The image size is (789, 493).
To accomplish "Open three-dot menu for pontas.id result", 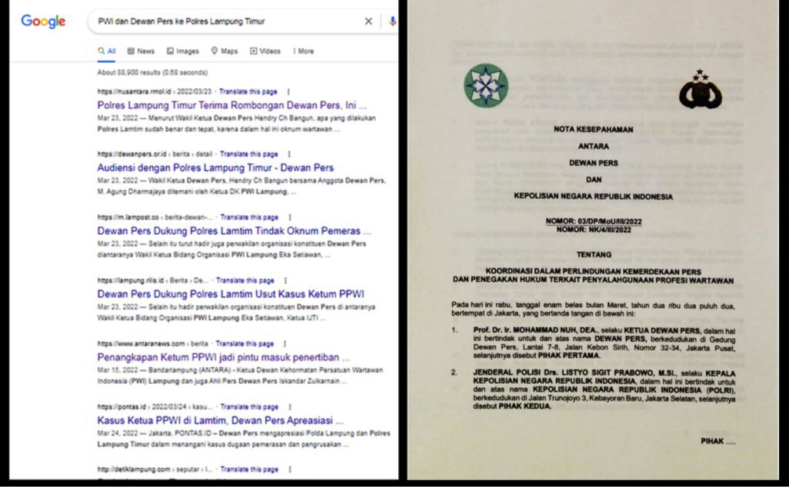I will pyautogui.click(x=290, y=407).
